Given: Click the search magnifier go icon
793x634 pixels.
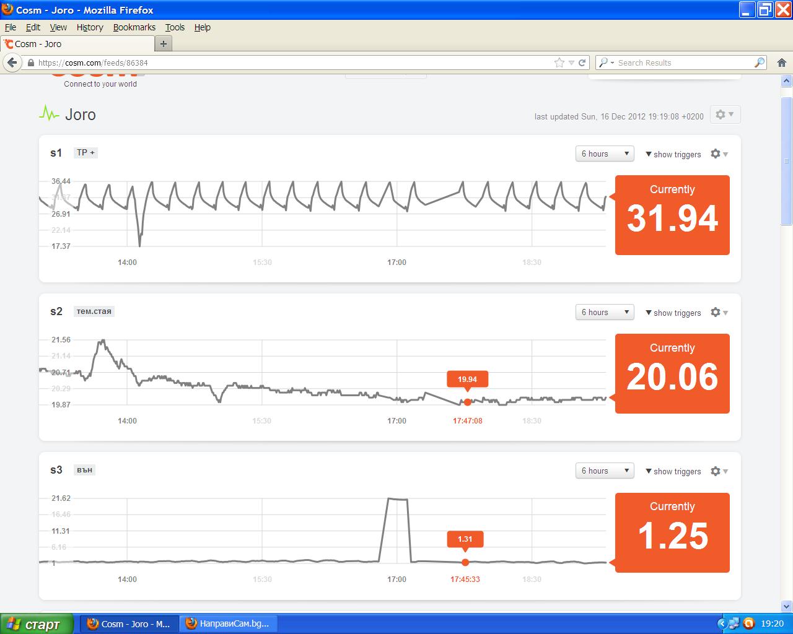Looking at the screenshot, I should pos(759,63).
